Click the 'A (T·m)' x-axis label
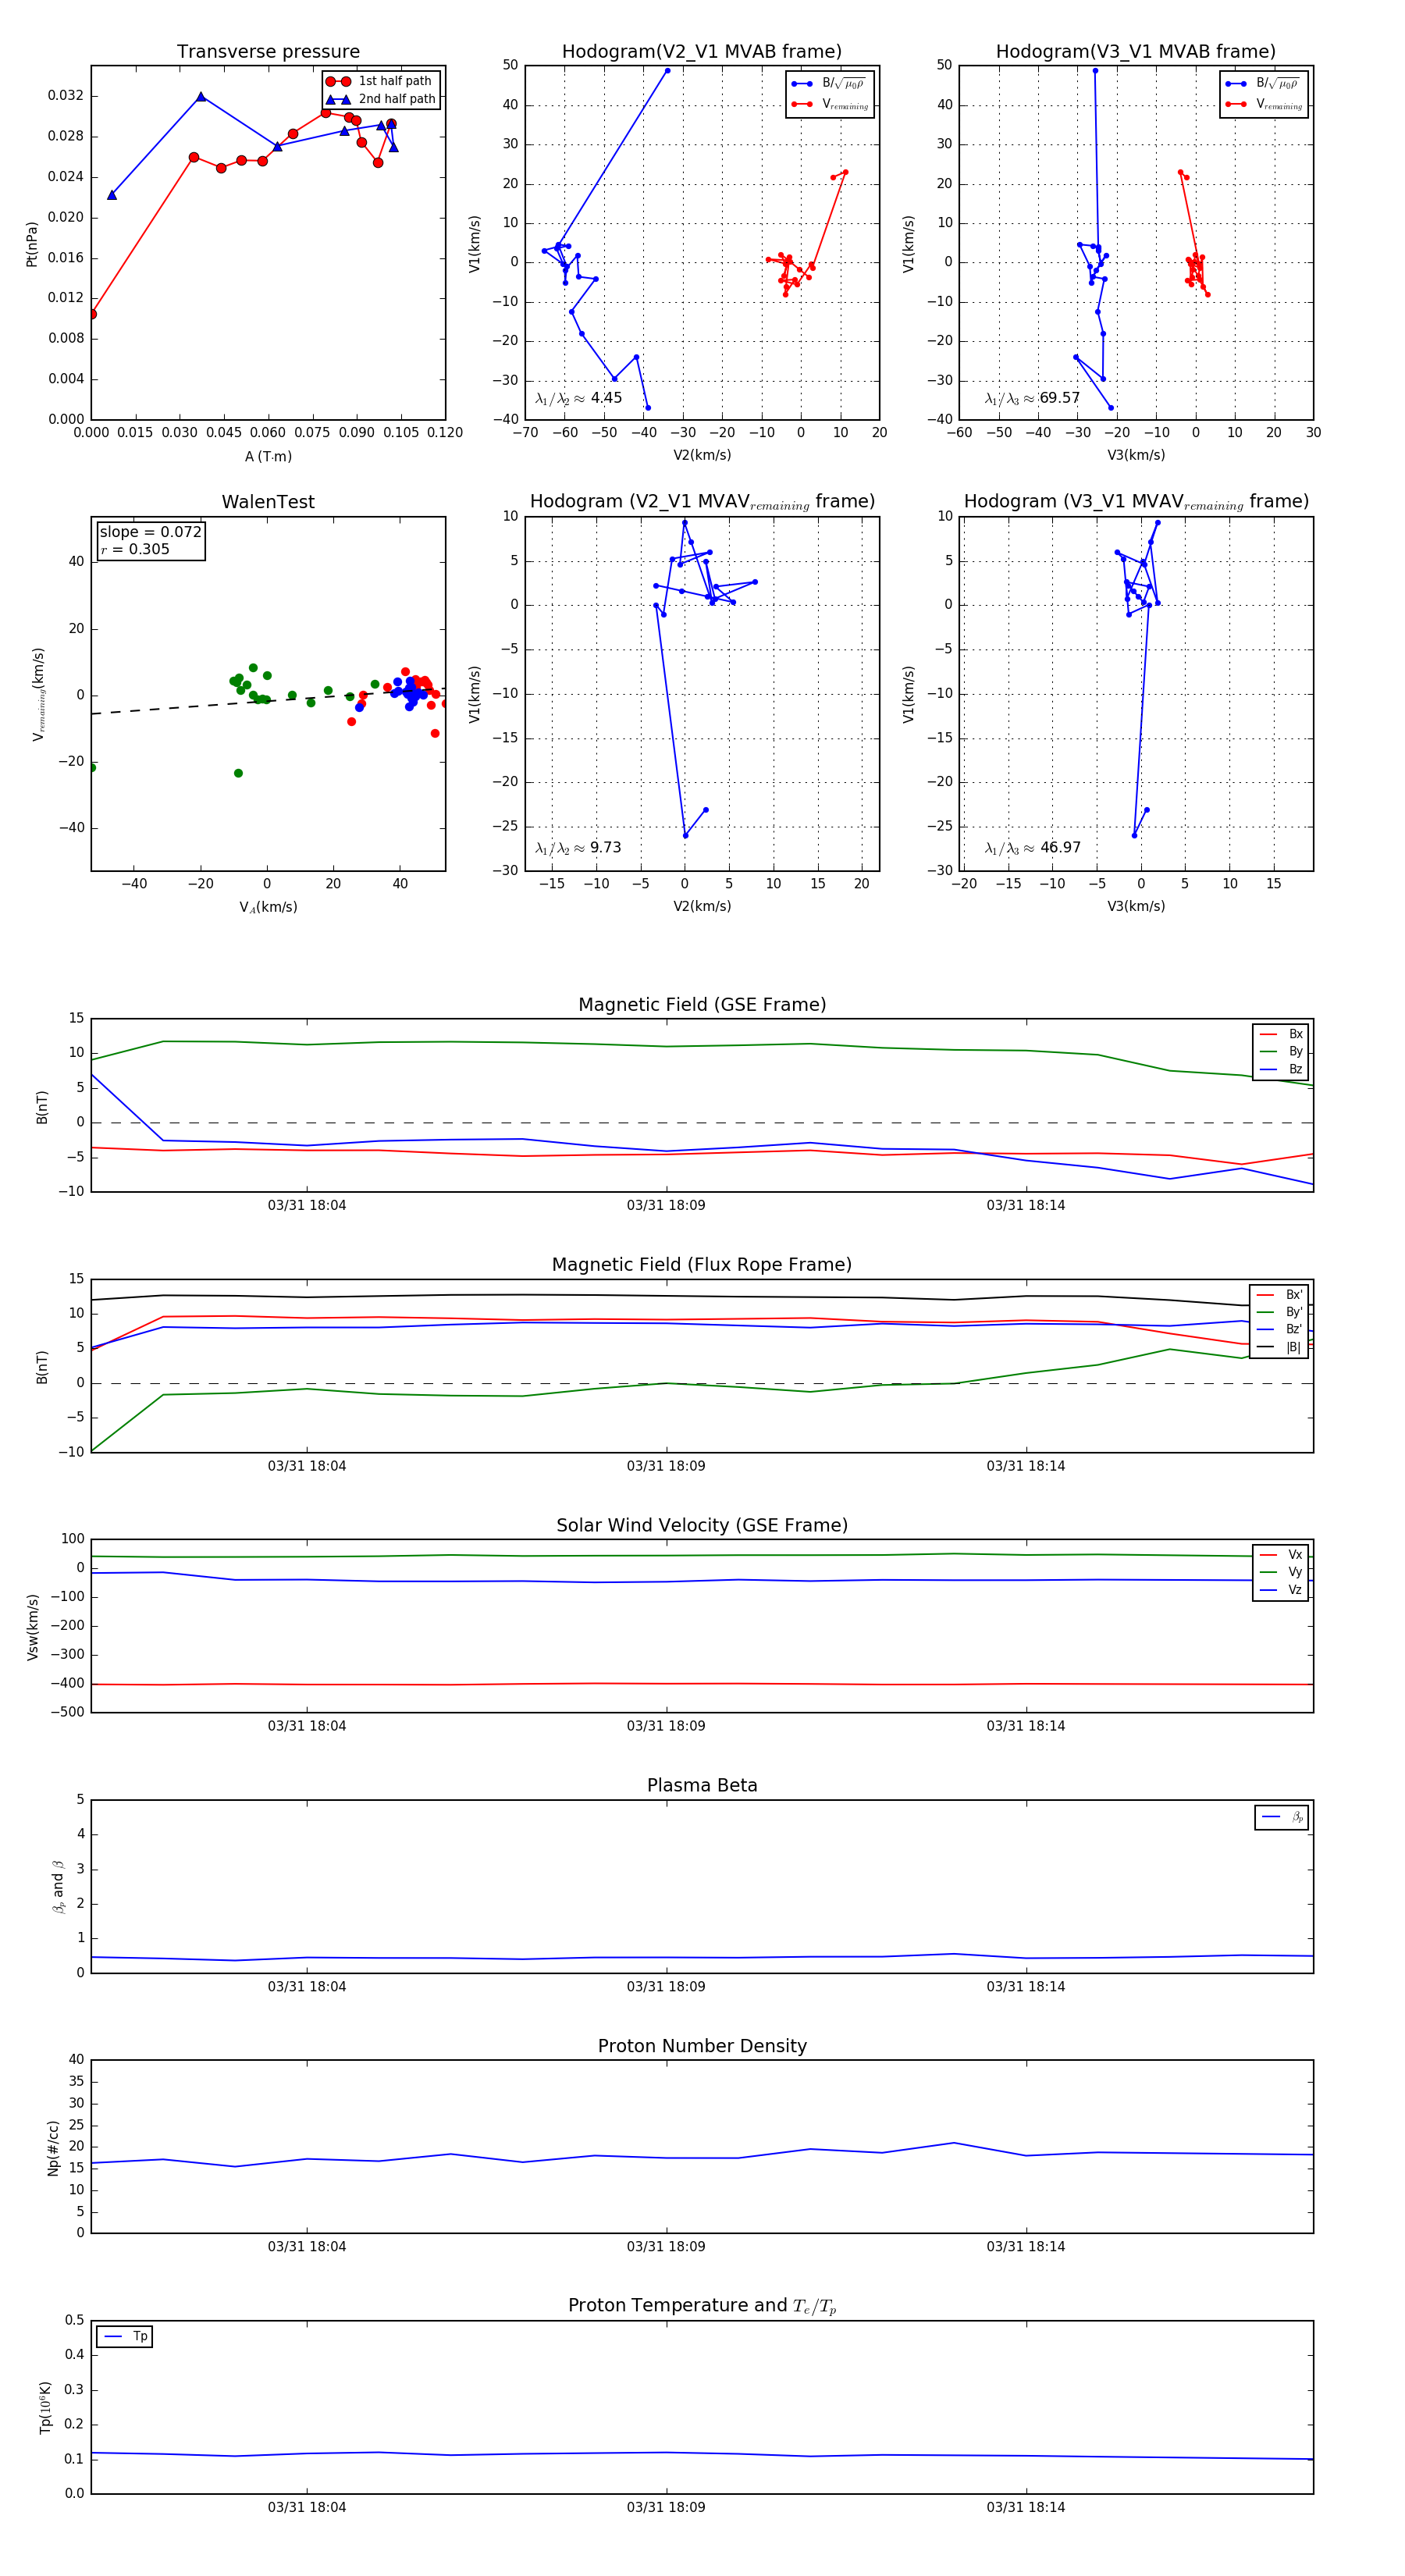The height and width of the screenshot is (2576, 1405). click(x=268, y=457)
